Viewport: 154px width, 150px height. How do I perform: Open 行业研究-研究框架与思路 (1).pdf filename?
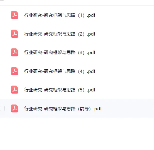60,15
